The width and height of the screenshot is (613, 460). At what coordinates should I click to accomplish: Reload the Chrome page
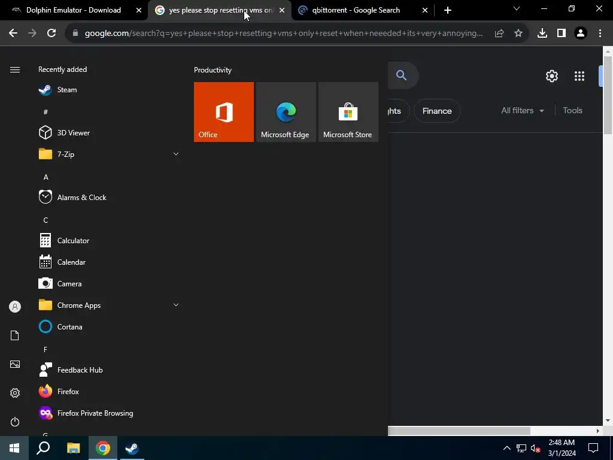click(x=51, y=34)
